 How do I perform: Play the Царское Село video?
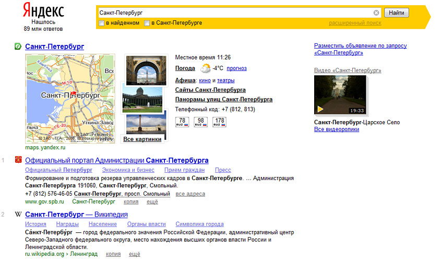(340, 95)
